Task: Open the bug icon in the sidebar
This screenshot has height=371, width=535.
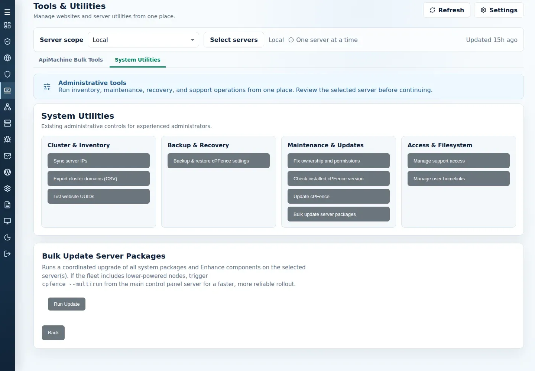Action: coord(7,139)
